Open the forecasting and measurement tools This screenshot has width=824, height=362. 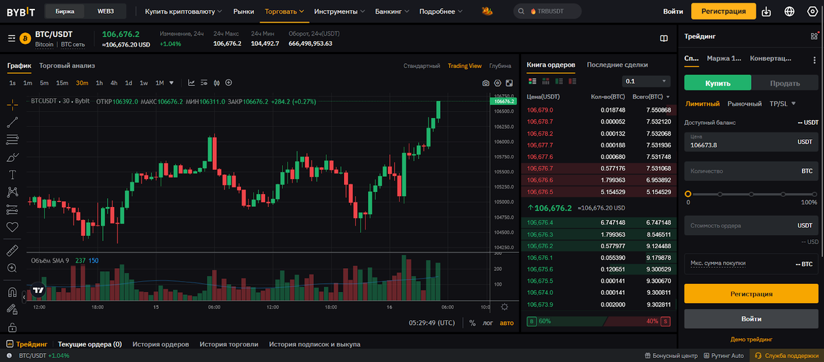coord(12,209)
